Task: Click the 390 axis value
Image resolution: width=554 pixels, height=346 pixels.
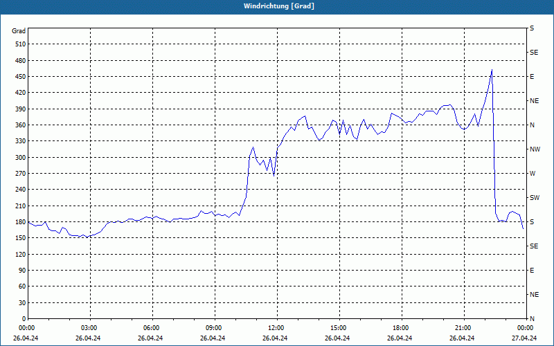Action: [21, 109]
